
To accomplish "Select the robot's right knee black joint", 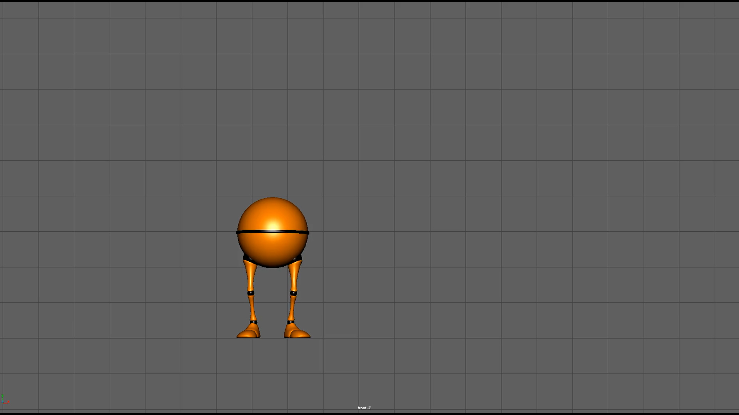I will pos(293,293).
